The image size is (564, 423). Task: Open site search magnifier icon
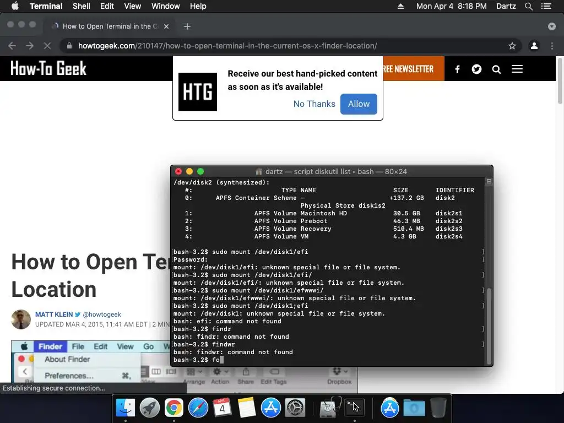[x=496, y=69]
